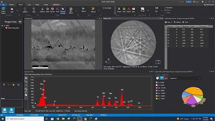215x121 pixels.
Task: Open the Print dropdown arrow
Action: click(172, 22)
